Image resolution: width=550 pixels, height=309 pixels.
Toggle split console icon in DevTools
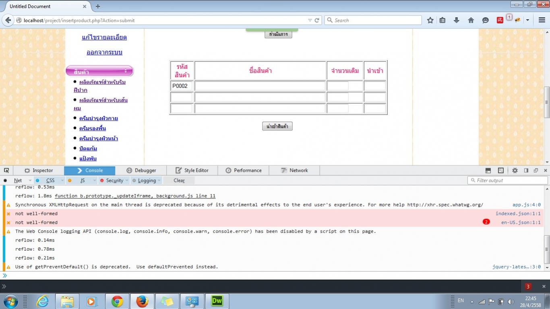point(488,171)
